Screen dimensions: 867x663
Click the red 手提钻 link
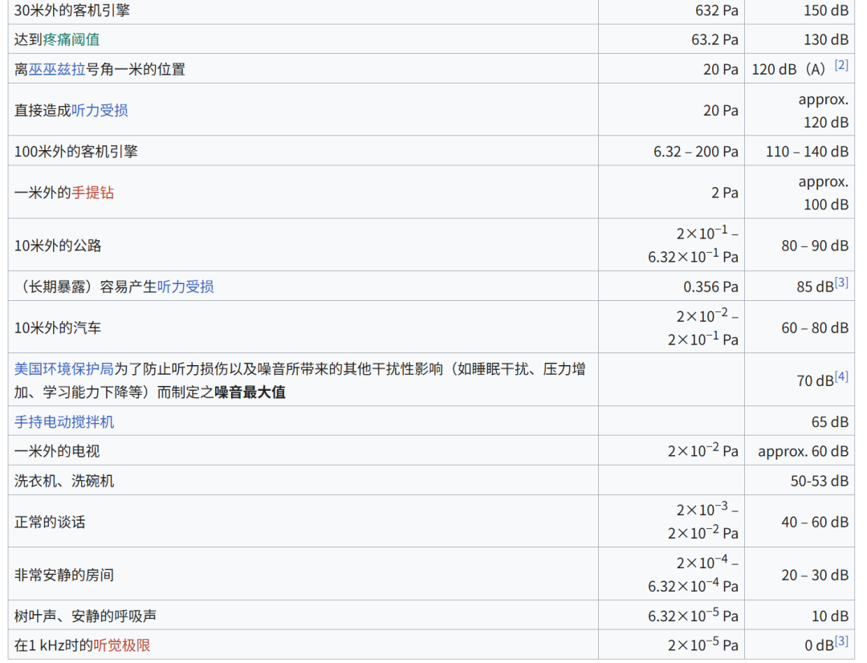tap(92, 193)
